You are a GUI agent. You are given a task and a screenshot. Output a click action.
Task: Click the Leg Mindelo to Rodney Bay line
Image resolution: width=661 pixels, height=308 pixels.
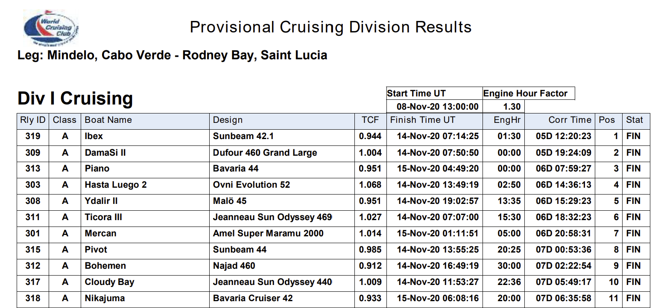click(172, 55)
